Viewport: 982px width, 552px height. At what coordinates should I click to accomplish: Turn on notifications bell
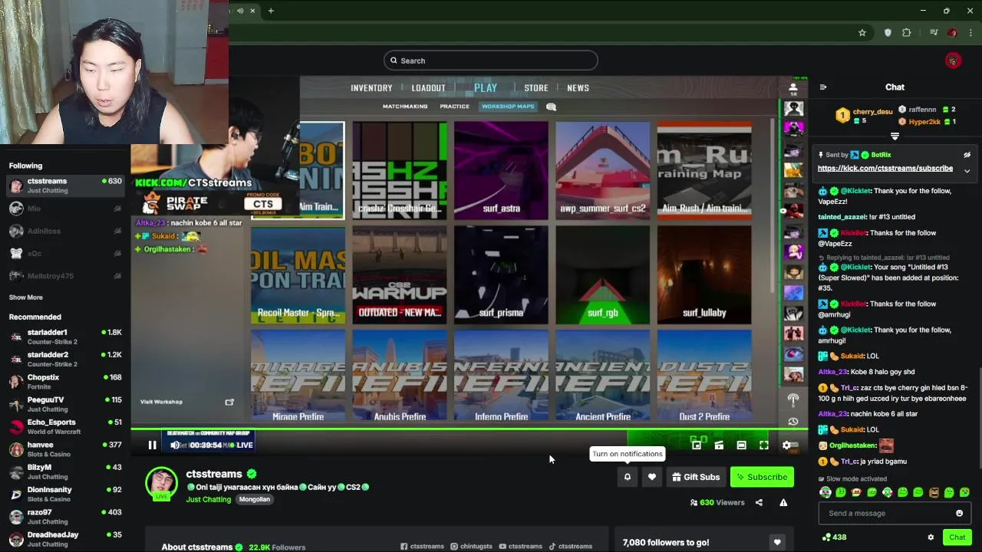pos(627,477)
